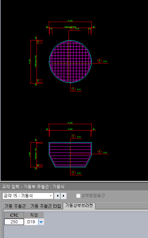
Task: Click the CTC value field 250
Action: (14, 222)
